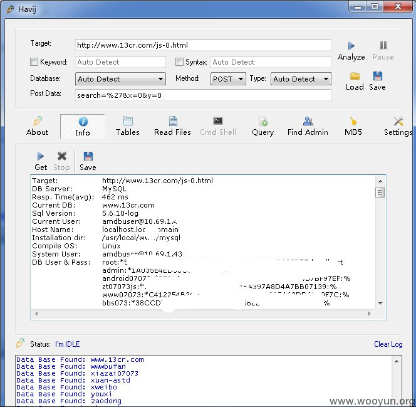Click info panel scroll left arrow
Image resolution: width=416 pixels, height=407 pixels.
pyautogui.click(x=36, y=314)
